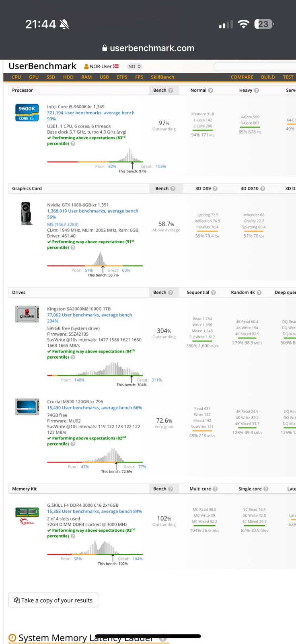296x644 pixels.
Task: Open the CPU nav menu item
Action: tap(16, 77)
